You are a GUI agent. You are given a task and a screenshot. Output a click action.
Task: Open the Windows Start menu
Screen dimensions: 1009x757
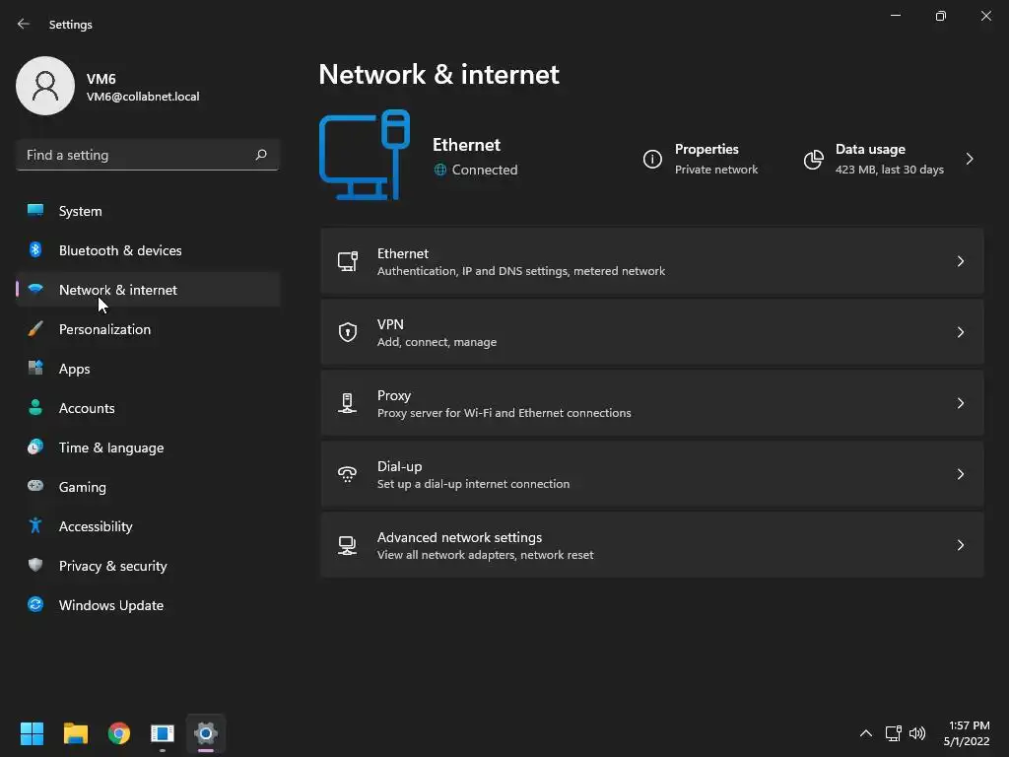(x=33, y=733)
